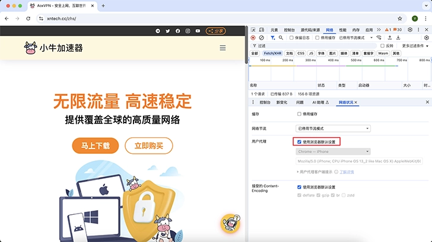The height and width of the screenshot is (242, 432).
Task: Toggle the gzip encoding checkbox
Action: (319, 195)
